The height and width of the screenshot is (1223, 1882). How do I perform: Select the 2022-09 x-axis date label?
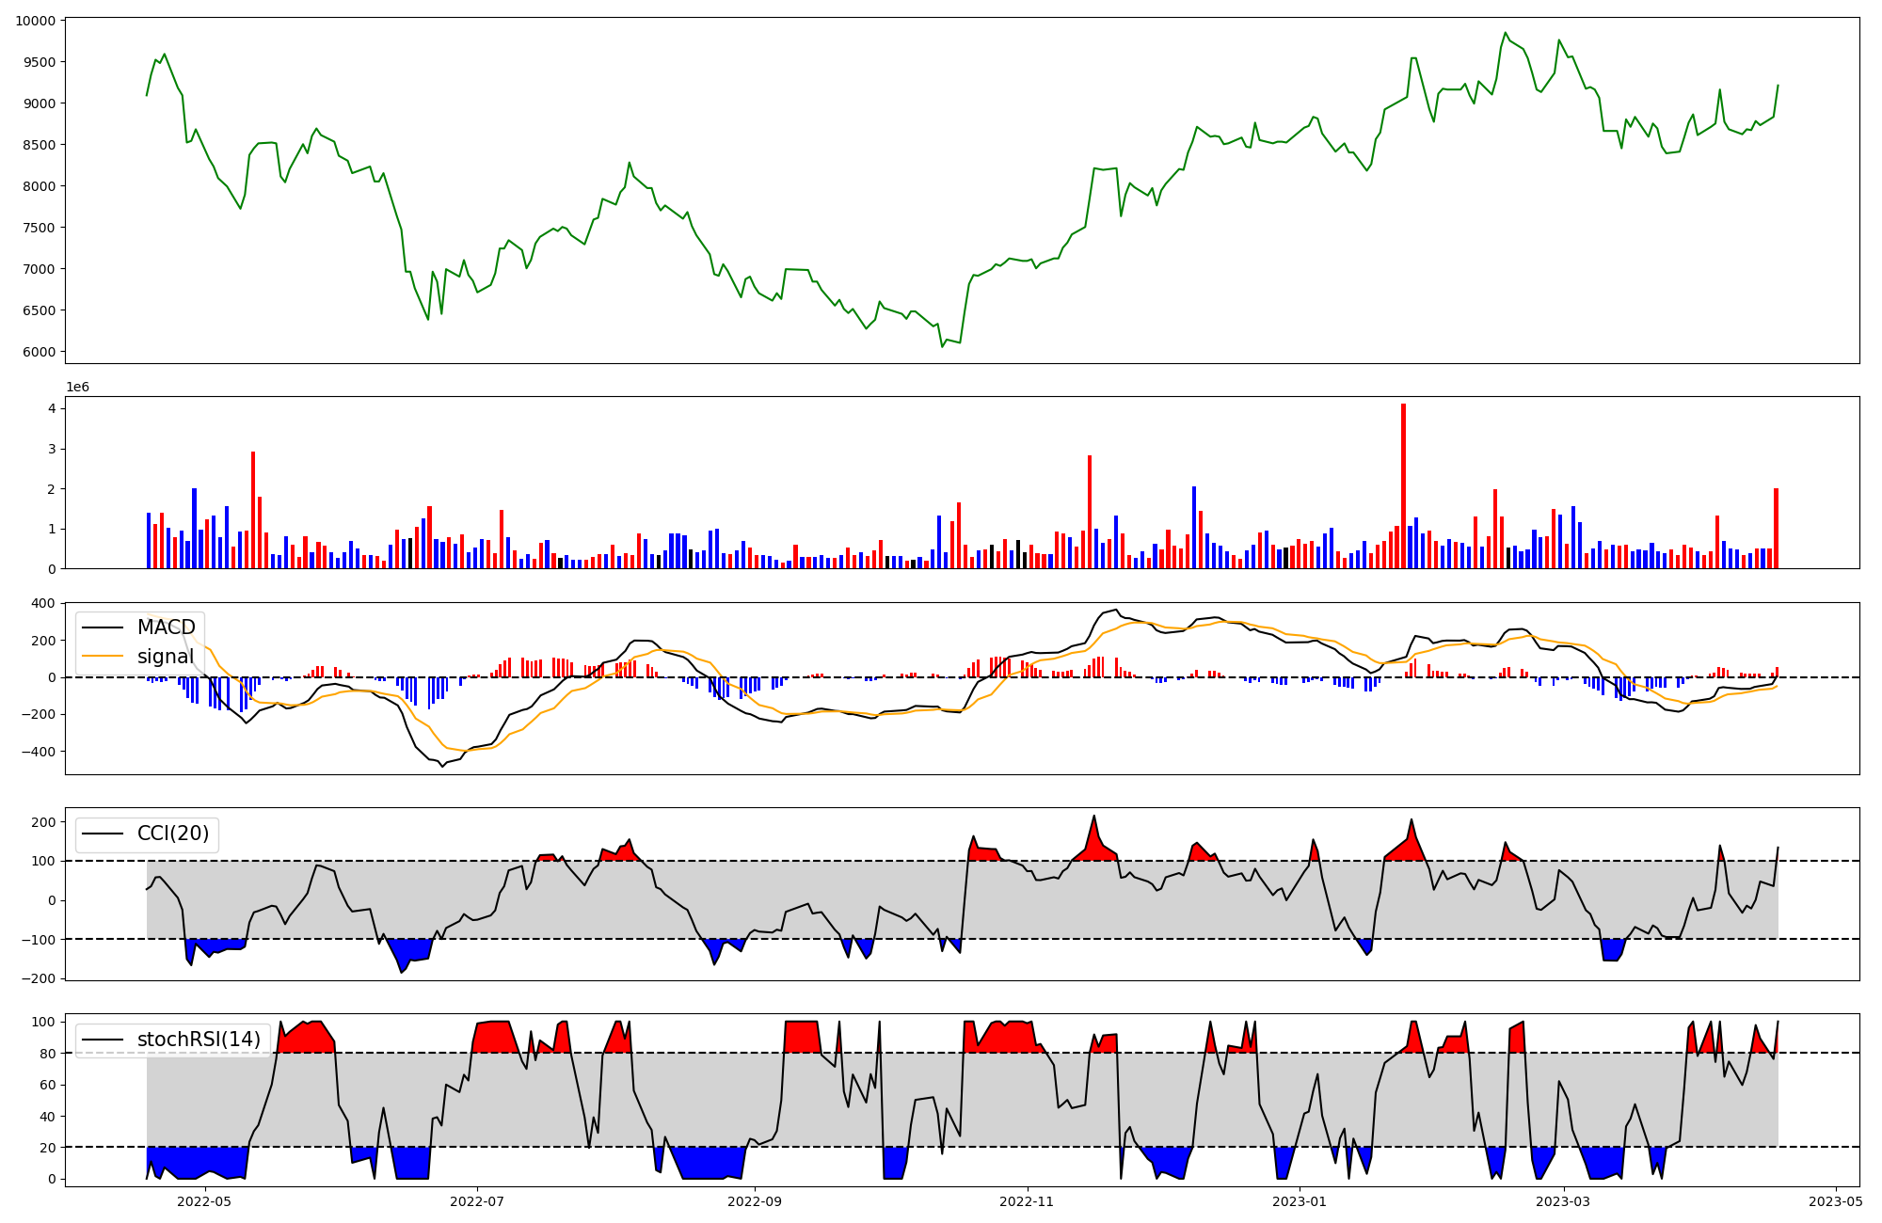[x=755, y=1201]
